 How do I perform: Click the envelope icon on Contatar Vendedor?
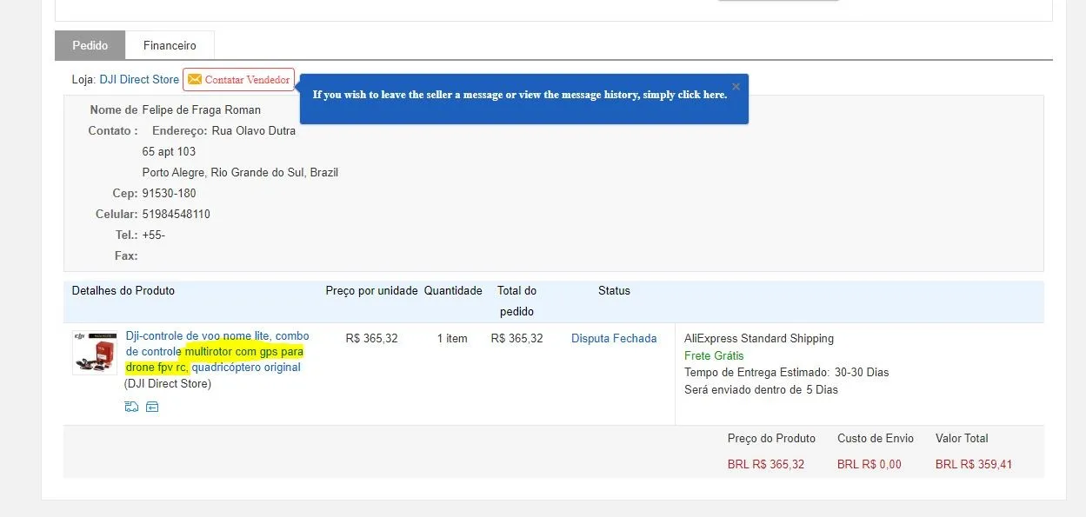click(195, 79)
